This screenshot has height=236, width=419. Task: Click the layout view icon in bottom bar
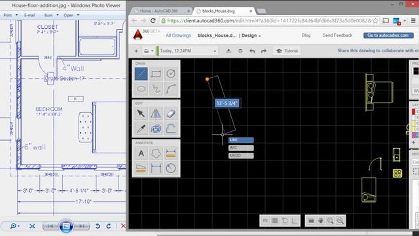click(311, 220)
